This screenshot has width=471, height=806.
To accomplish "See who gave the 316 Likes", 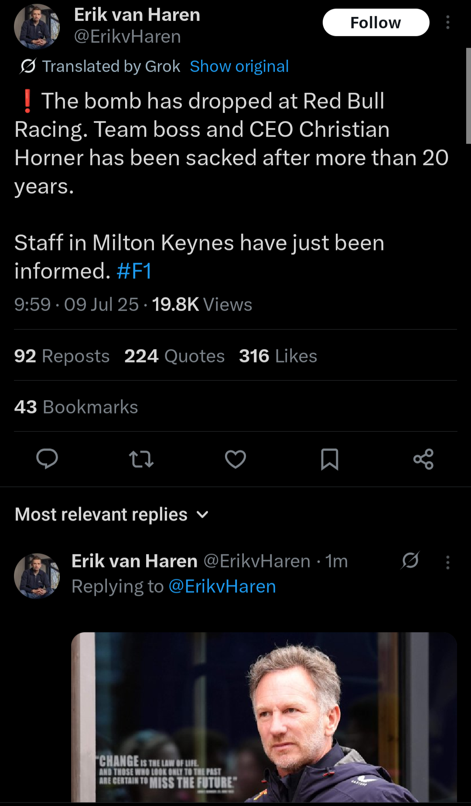I will click(x=278, y=356).
